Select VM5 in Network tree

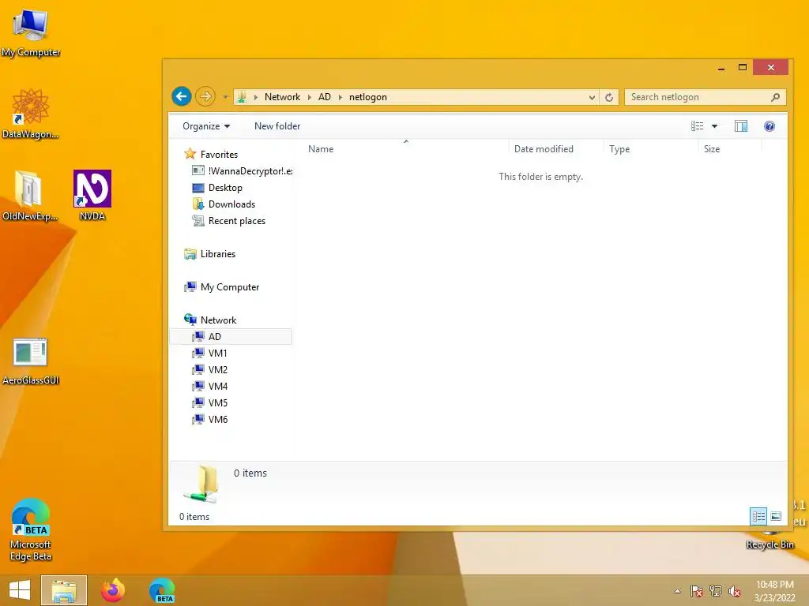point(218,402)
